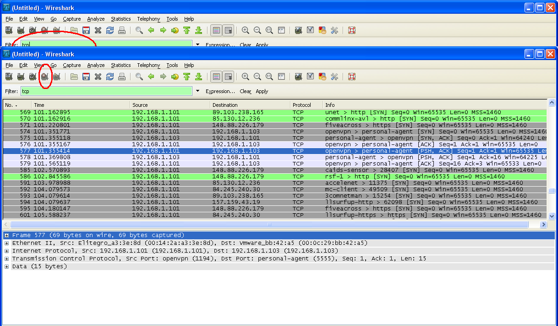
Task: Sort packets by Time column header
Action: pos(81,105)
